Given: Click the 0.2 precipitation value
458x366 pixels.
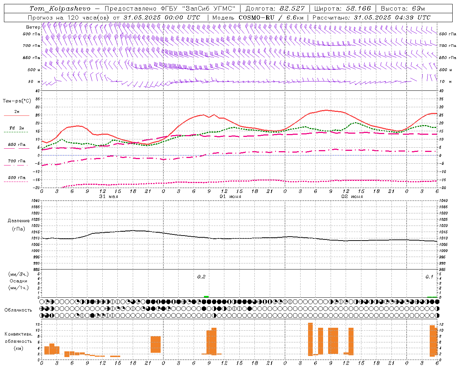Looking at the screenshot, I should [x=201, y=277].
